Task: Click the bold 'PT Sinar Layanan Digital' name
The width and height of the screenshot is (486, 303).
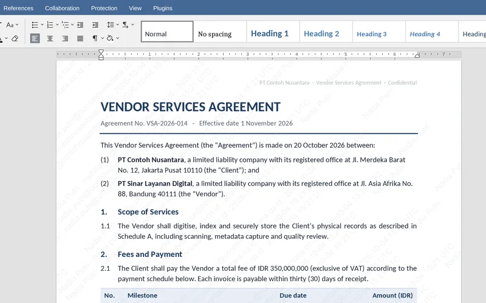Action: click(155, 184)
